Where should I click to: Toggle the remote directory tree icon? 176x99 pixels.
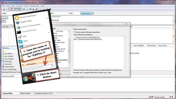[x=16, y=9]
